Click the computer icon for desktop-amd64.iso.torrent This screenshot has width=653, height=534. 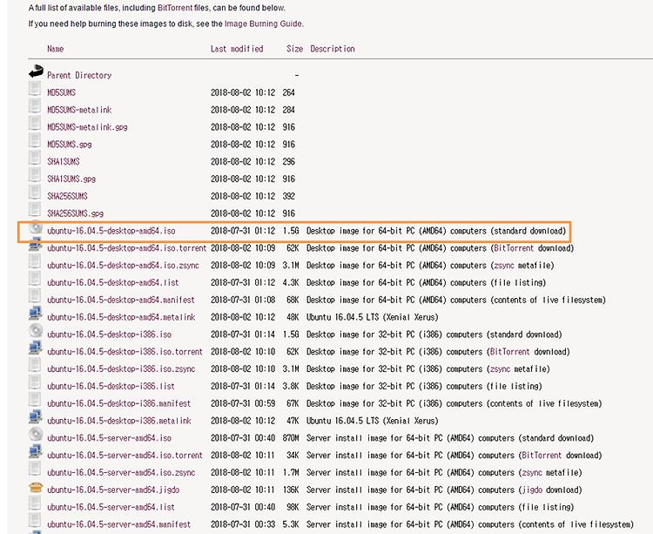36,244
